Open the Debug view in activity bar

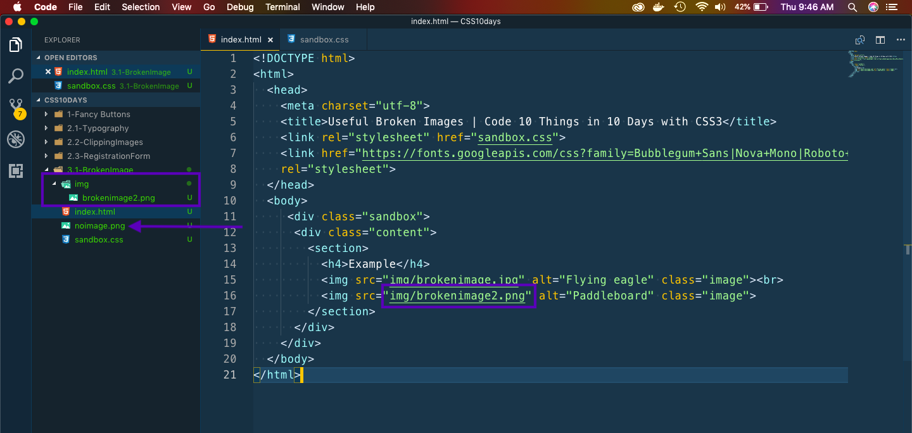[16, 139]
